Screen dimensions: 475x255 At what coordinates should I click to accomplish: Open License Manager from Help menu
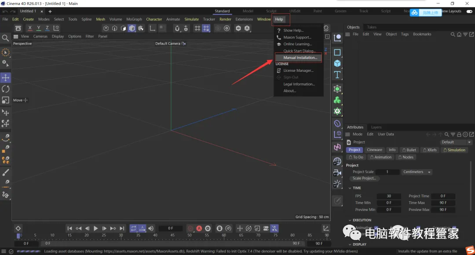tap(298, 70)
